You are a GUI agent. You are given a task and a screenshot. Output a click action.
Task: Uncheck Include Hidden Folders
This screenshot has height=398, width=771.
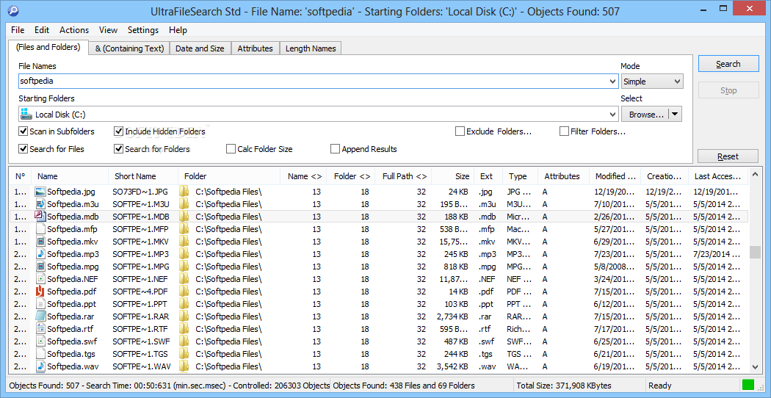118,131
